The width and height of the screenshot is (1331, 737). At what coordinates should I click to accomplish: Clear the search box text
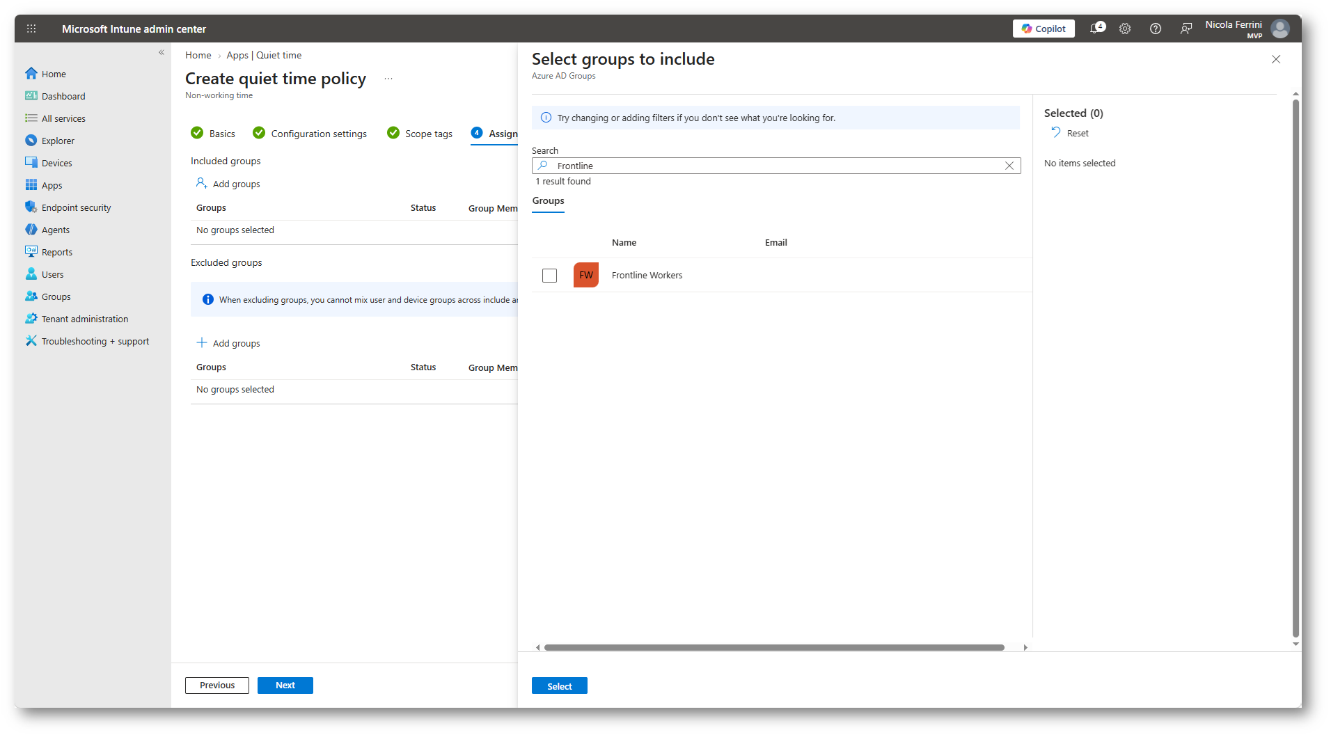(x=1009, y=166)
